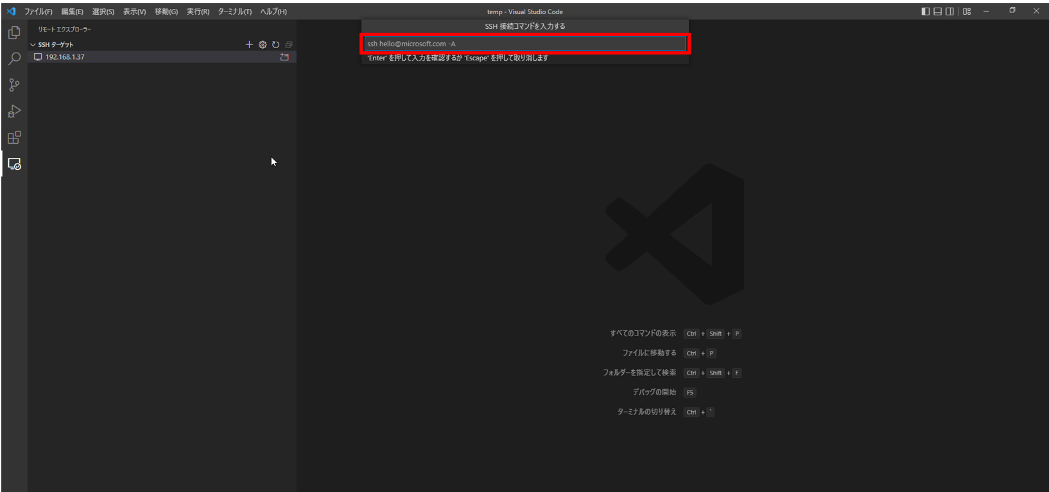Open customize layout icon
This screenshot has height=492, width=1049.
tap(967, 12)
